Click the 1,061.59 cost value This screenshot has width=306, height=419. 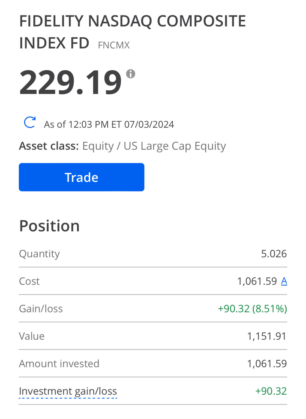pyautogui.click(x=257, y=281)
